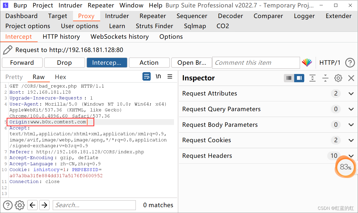Open the Learn tab
The width and height of the screenshot is (358, 213).
(x=117, y=26)
